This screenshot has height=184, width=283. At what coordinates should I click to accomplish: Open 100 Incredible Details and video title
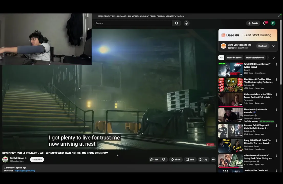pos(256,170)
